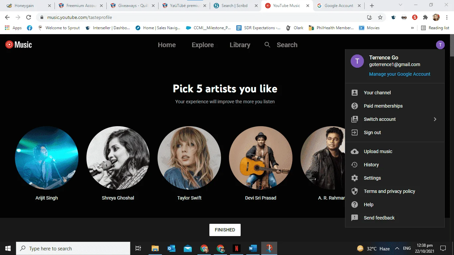Pick Arijit Singh artist circle

(x=47, y=158)
